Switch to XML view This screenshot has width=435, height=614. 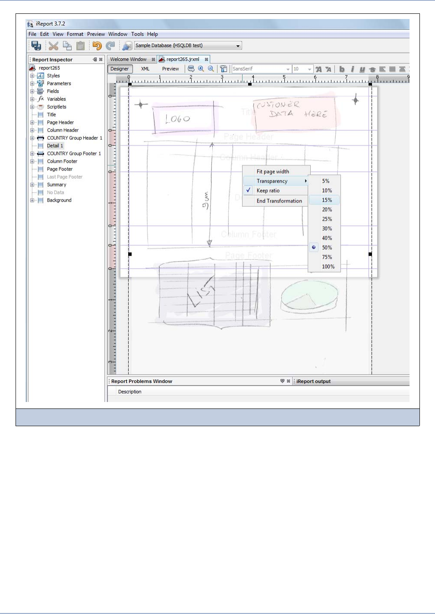145,69
